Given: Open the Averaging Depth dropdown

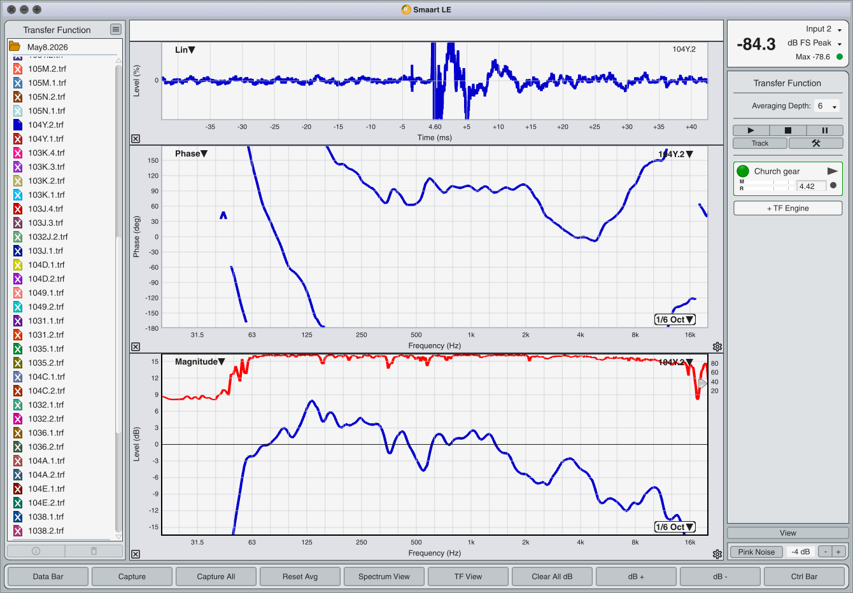Looking at the screenshot, I should coord(828,106).
